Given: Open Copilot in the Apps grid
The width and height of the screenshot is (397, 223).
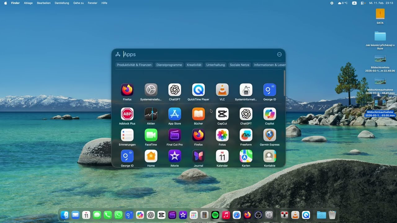Looking at the screenshot, I should click(x=270, y=114).
